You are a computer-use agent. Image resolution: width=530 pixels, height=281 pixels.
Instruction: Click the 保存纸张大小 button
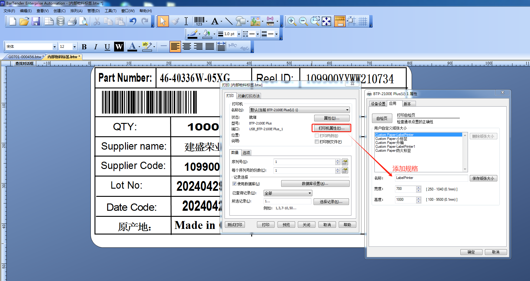pyautogui.click(x=483, y=178)
